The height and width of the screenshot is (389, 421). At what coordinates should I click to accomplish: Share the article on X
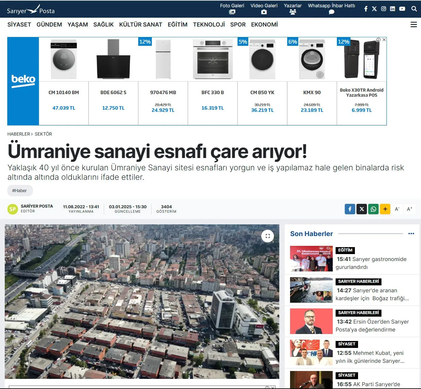coord(362,209)
